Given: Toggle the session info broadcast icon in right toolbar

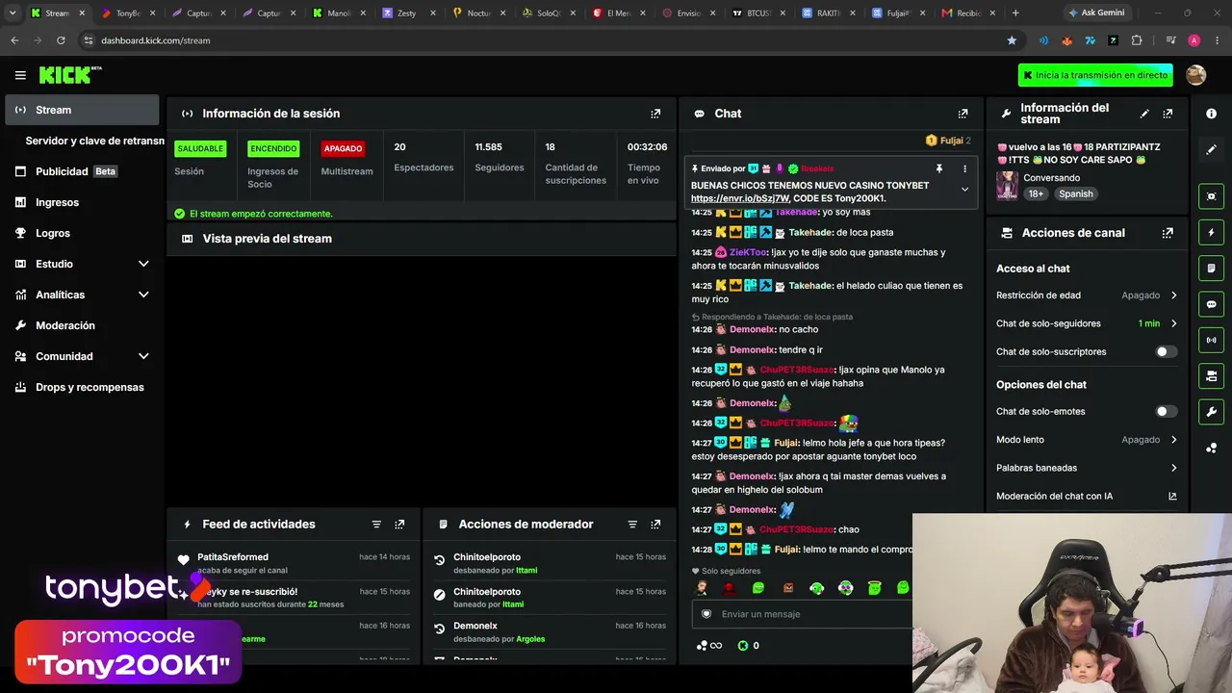Looking at the screenshot, I should point(1211,340).
